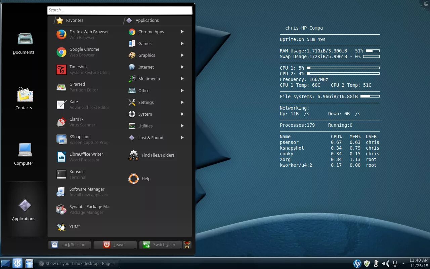Click the file manager icon in taskbar
This screenshot has width=430, height=269.
point(29,263)
